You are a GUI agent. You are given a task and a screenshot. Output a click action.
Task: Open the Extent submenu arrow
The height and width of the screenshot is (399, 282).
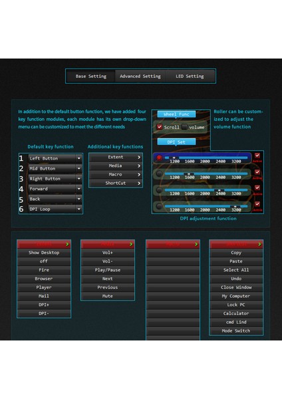point(139,157)
